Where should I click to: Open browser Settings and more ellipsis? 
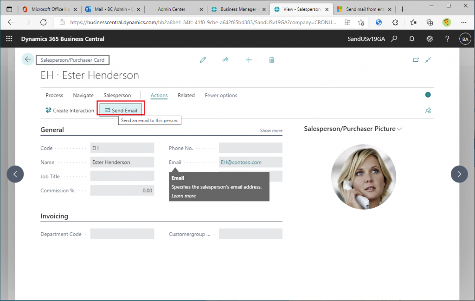point(464,22)
